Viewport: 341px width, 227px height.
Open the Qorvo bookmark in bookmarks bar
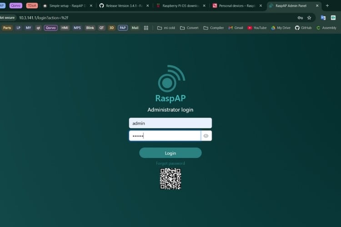coord(50,28)
